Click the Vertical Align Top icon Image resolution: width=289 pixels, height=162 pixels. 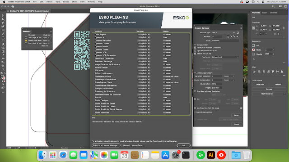tap(273, 72)
